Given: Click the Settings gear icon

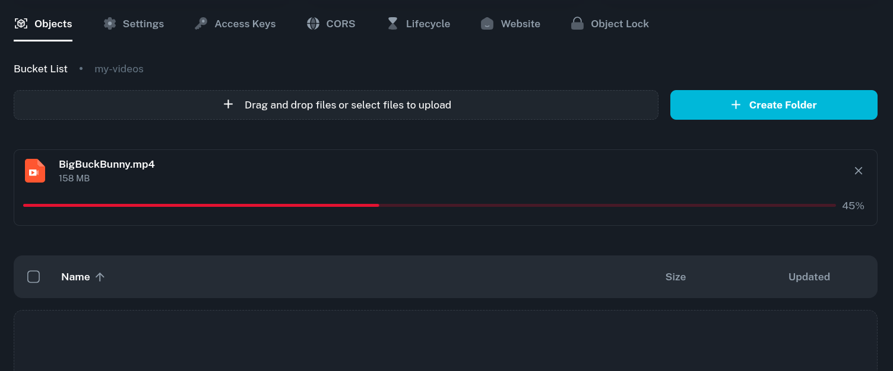Looking at the screenshot, I should (110, 24).
